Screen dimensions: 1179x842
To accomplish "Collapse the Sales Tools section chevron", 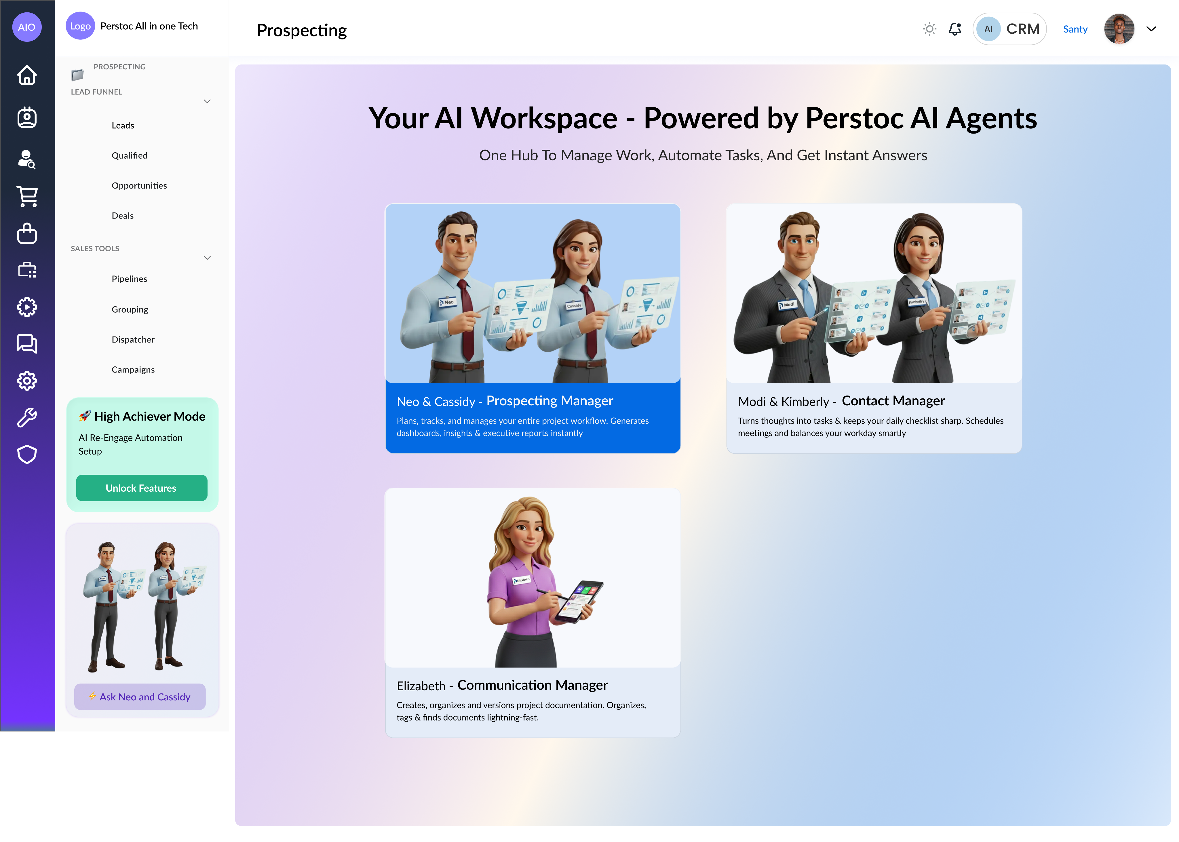I will [x=207, y=258].
